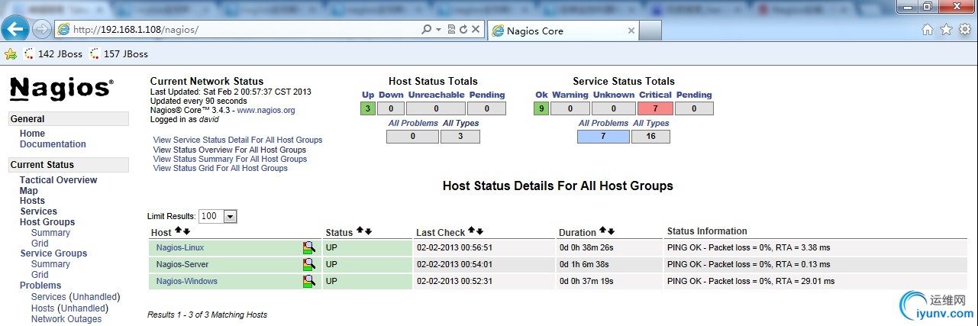This screenshot has height=326, width=978.
Task: Open Problems in sidebar
Action: pos(40,286)
